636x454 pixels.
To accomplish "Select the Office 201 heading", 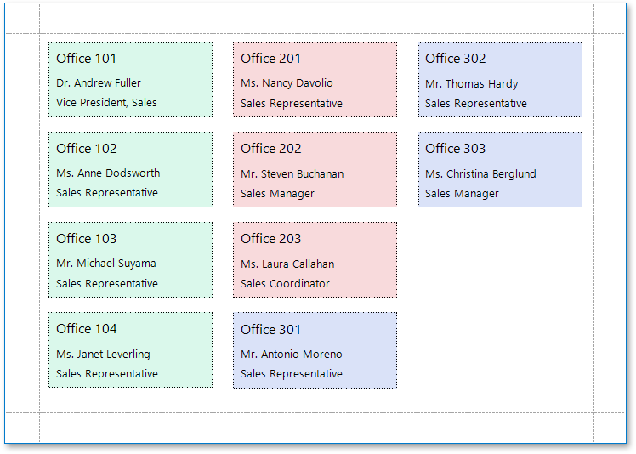I will [270, 59].
